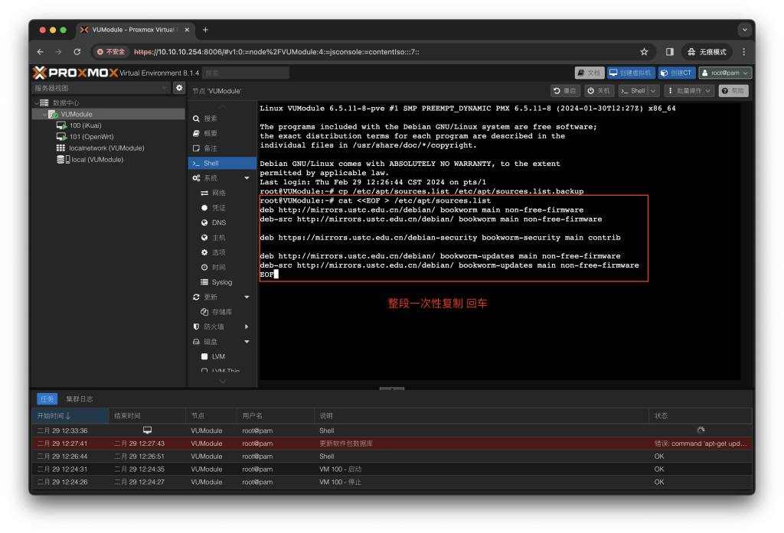Select Shell in node menu
The width and height of the screenshot is (784, 533).
point(223,164)
